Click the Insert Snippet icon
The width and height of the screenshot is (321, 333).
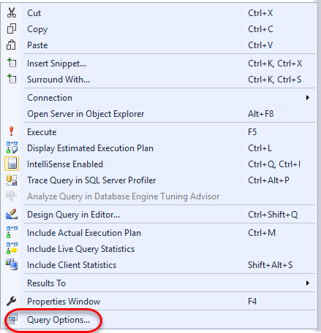[x=12, y=63]
